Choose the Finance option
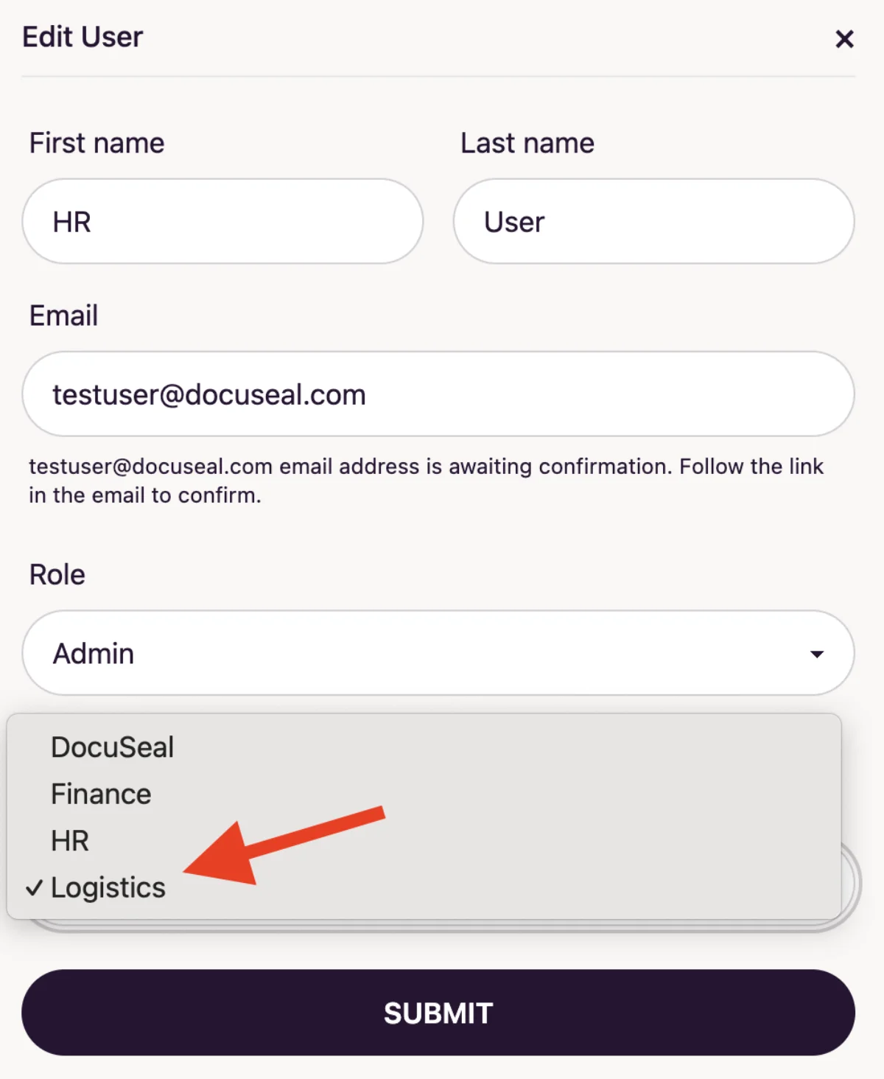 click(x=102, y=795)
